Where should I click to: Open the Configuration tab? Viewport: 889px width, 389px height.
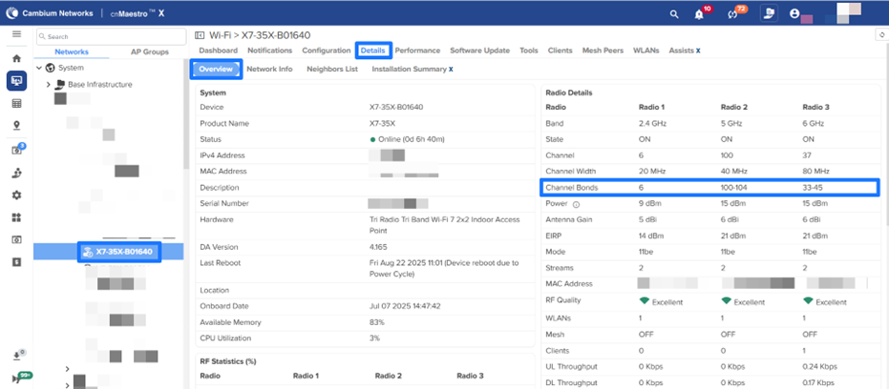pos(326,50)
